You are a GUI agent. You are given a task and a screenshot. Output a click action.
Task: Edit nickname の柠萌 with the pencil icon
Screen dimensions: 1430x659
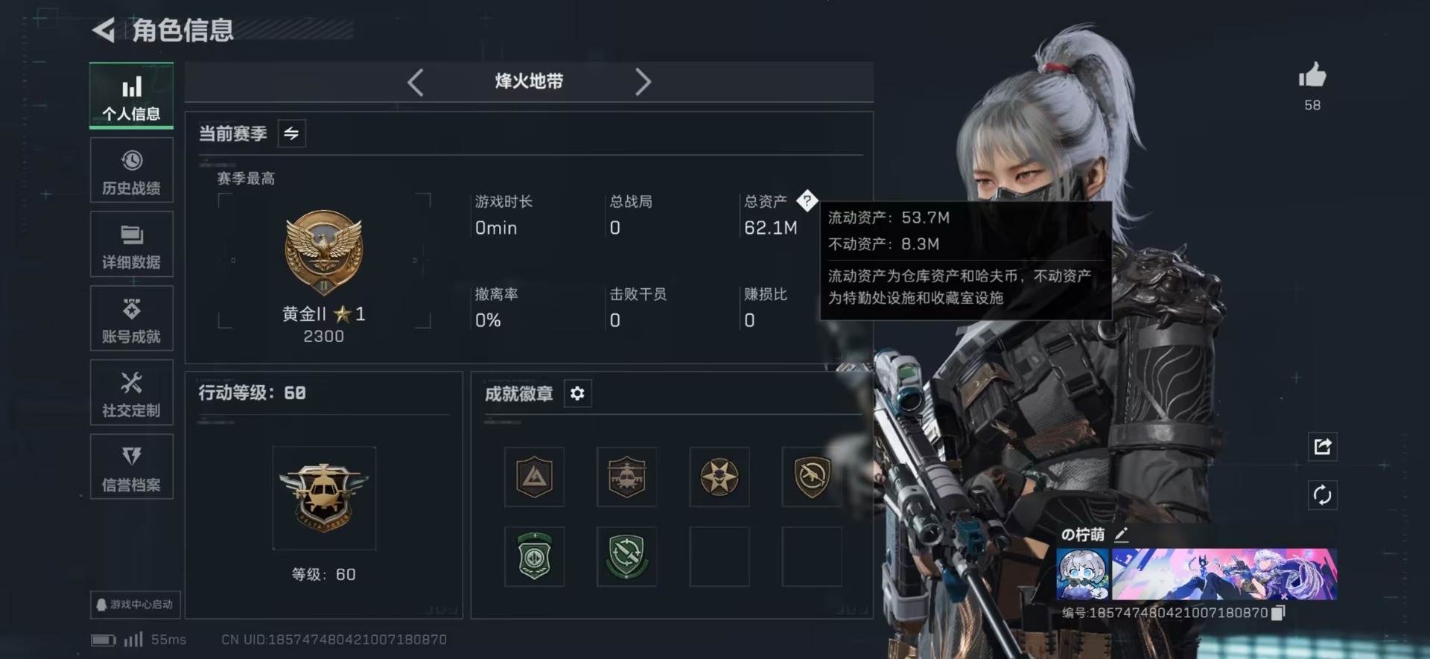[x=1122, y=534]
